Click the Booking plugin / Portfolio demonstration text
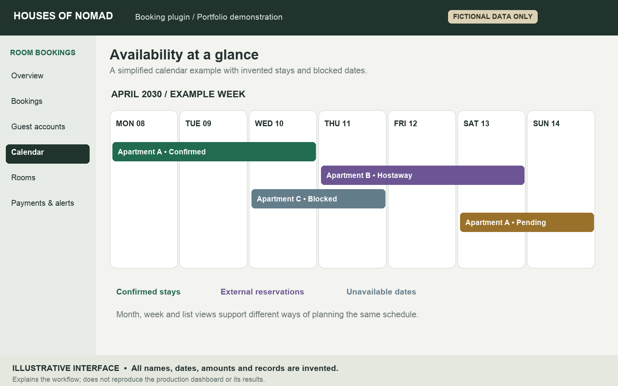The image size is (618, 386). tap(209, 17)
